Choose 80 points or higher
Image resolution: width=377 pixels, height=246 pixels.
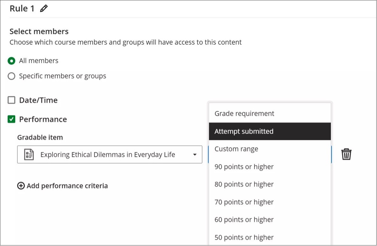pos(243,184)
